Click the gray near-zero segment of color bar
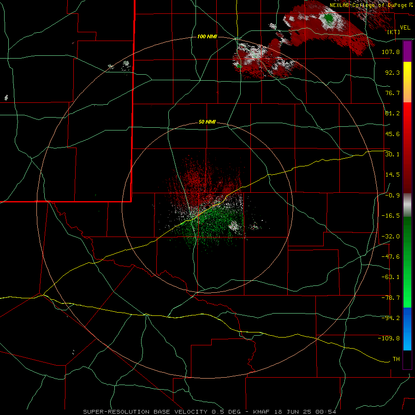Image resolution: width=415 pixels, height=415 pixels. click(x=407, y=205)
